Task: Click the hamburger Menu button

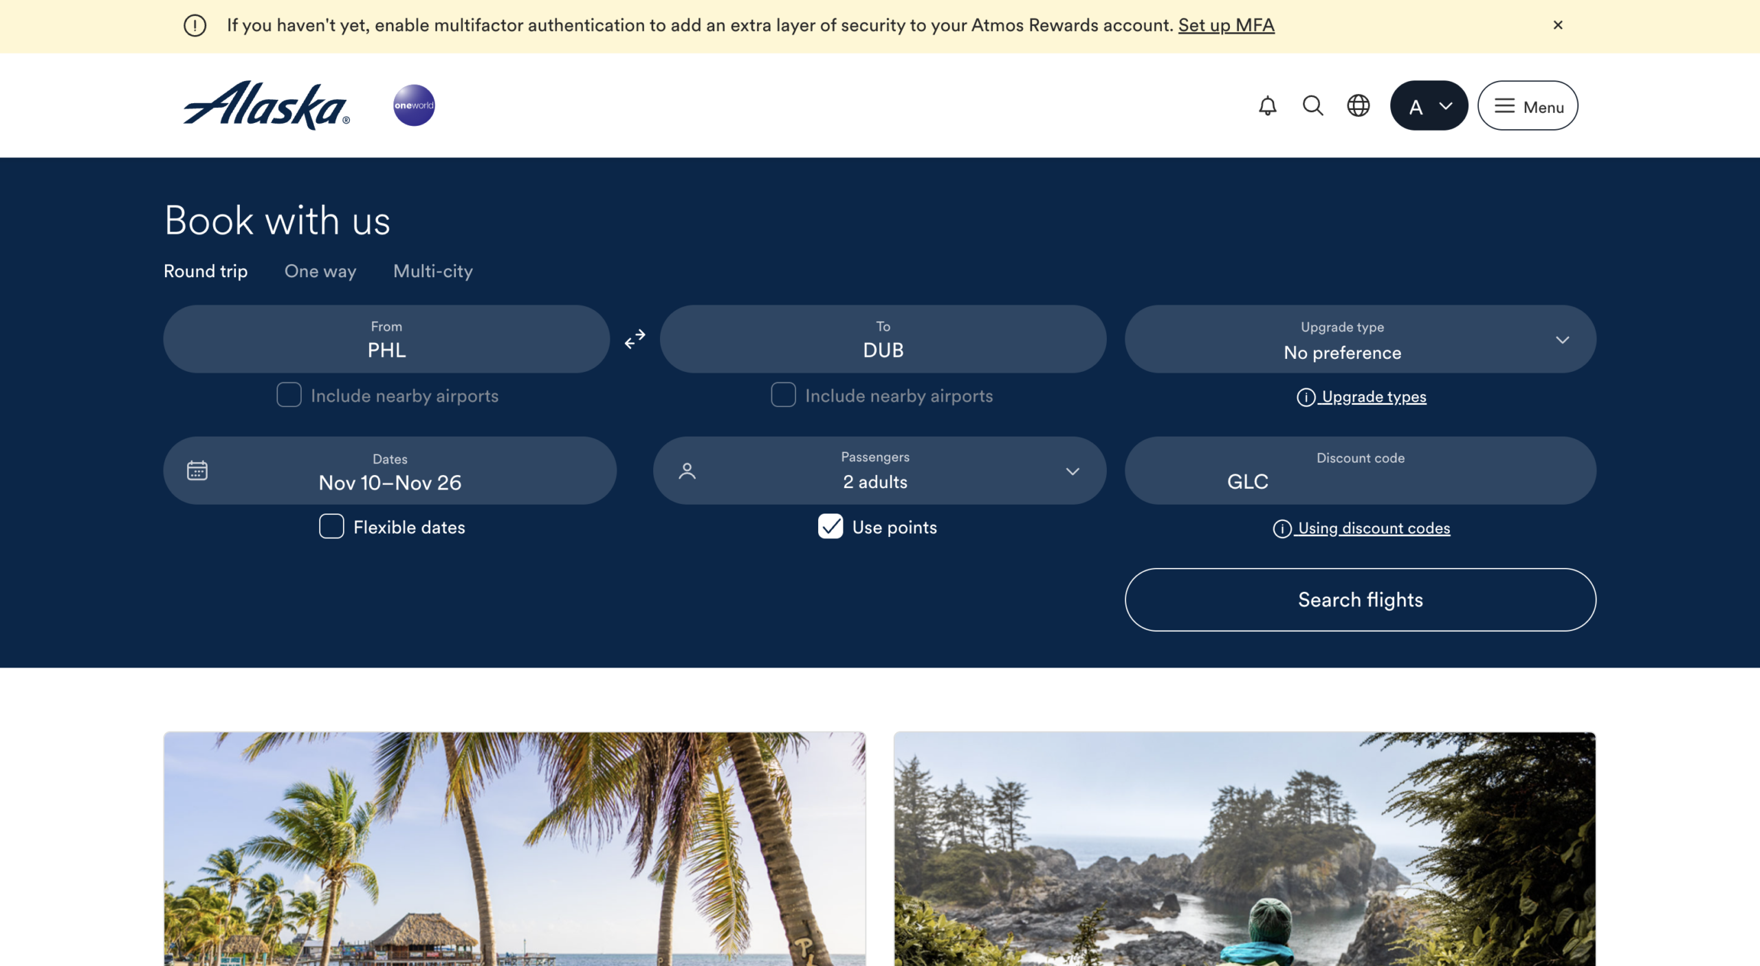Action: coord(1528,106)
